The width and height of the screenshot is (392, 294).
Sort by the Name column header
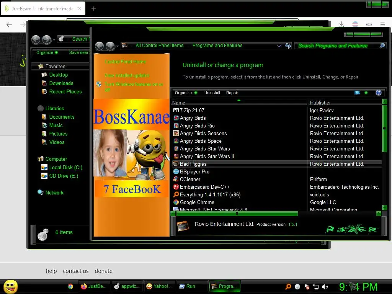pyautogui.click(x=239, y=103)
